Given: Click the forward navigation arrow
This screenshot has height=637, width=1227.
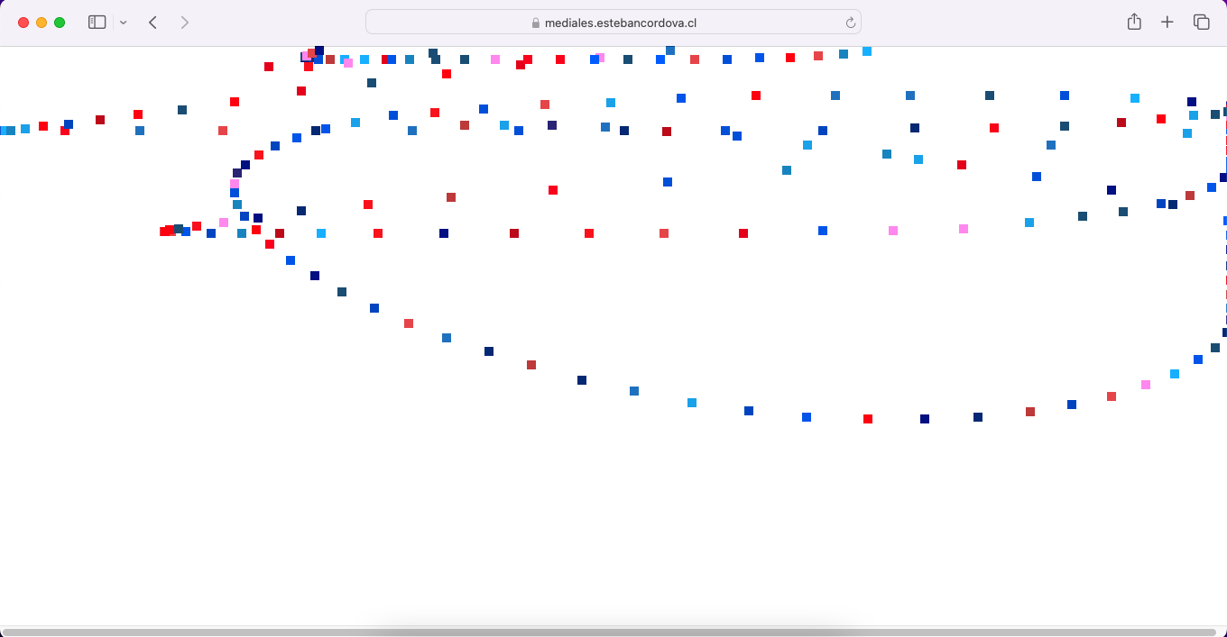Looking at the screenshot, I should [185, 23].
